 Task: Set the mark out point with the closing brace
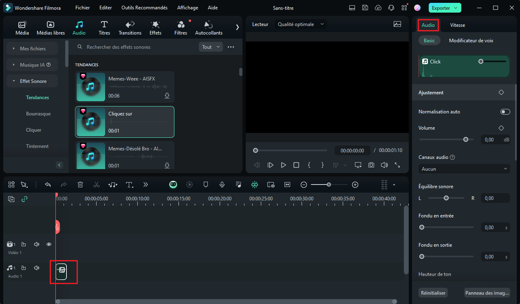(322, 165)
